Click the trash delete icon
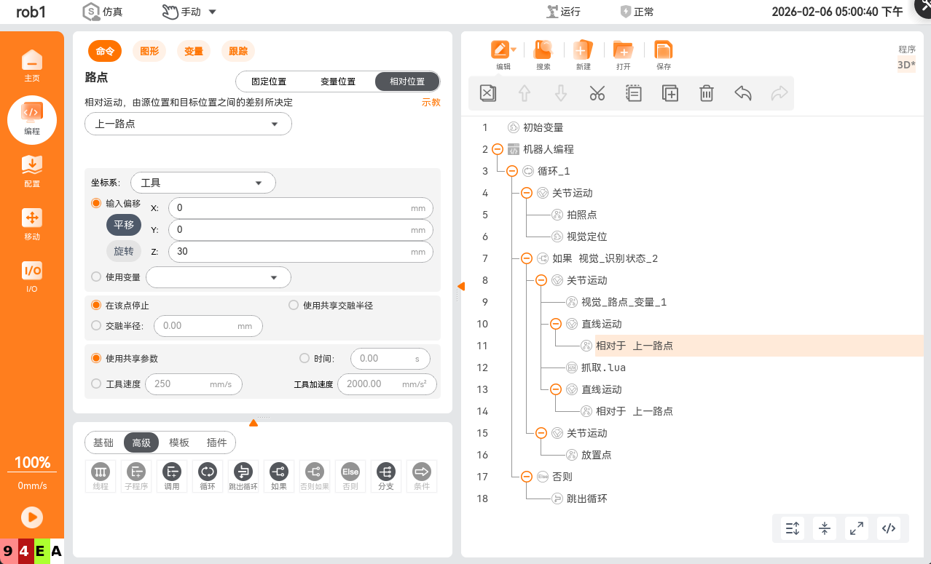 [x=706, y=93]
